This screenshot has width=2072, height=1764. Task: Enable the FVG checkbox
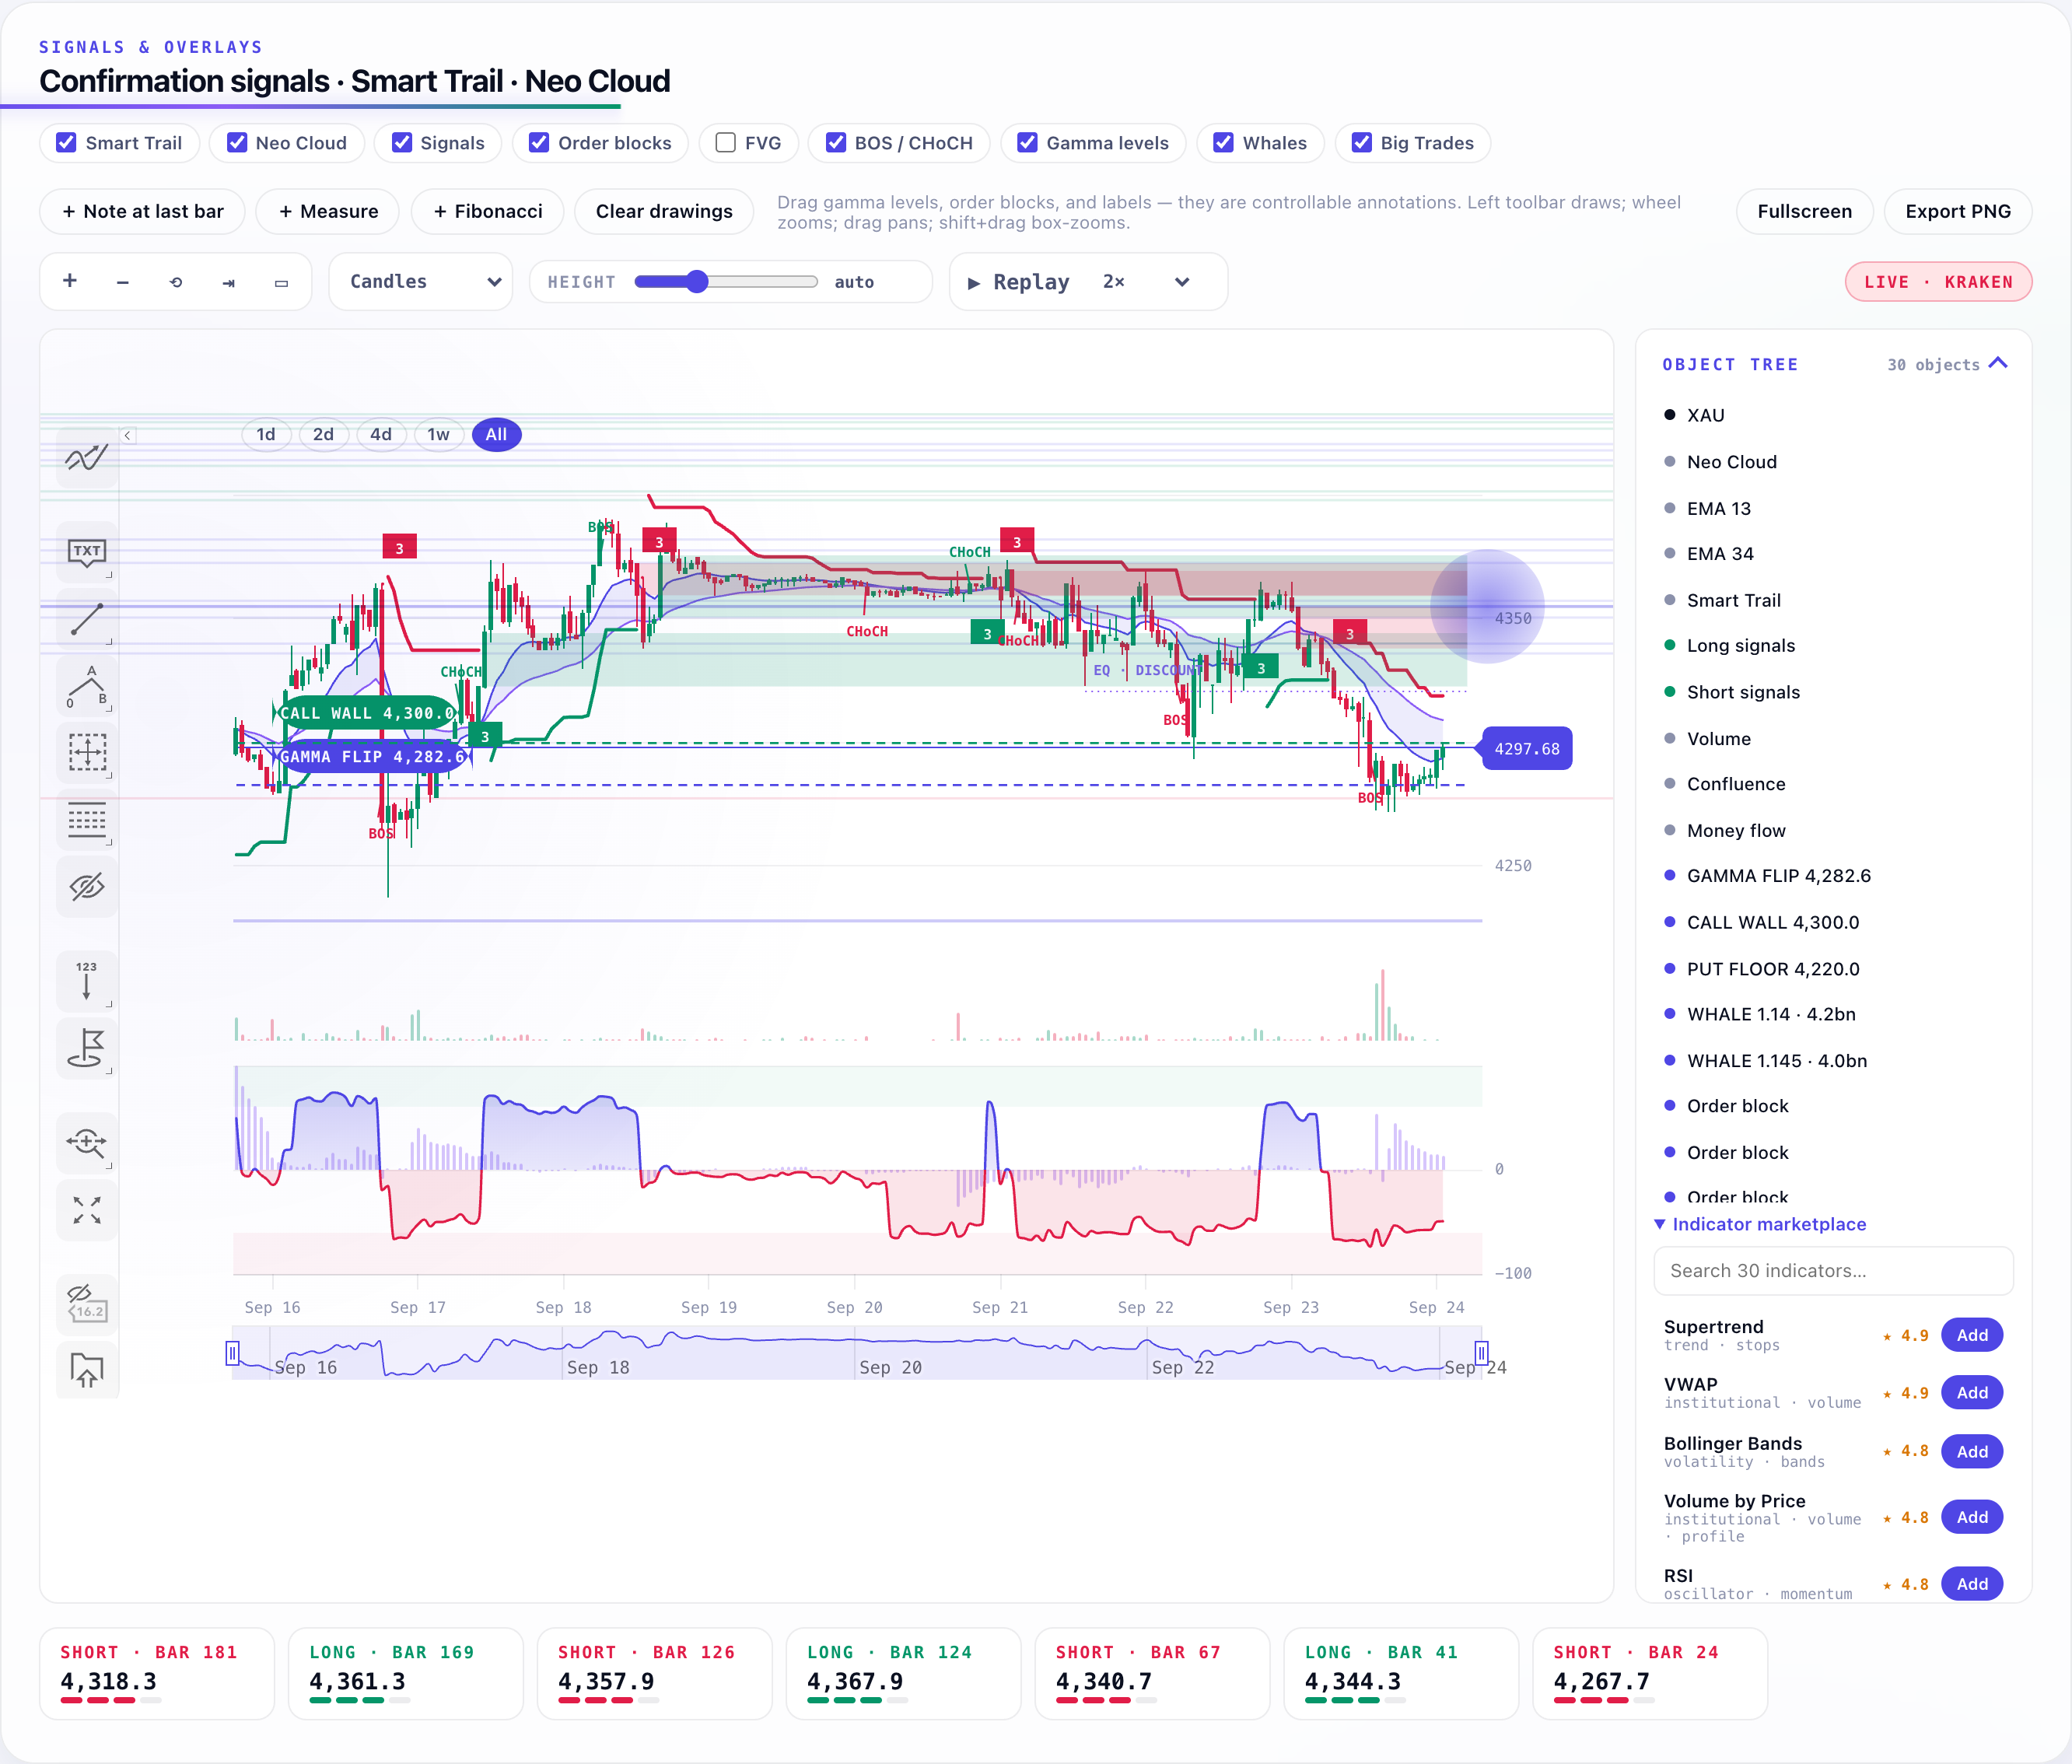point(726,143)
